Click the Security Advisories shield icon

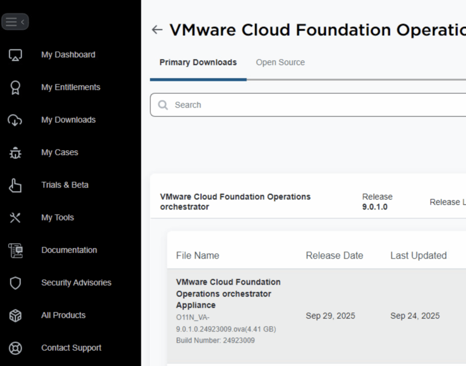pyautogui.click(x=15, y=283)
